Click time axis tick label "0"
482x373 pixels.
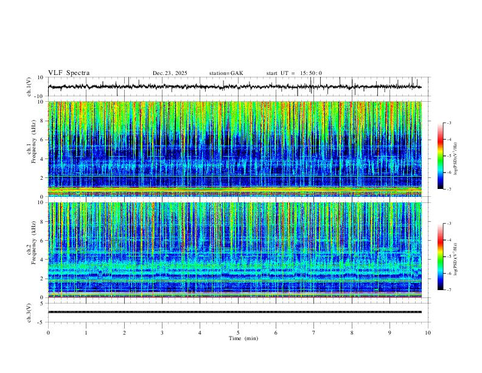pyautogui.click(x=48, y=333)
